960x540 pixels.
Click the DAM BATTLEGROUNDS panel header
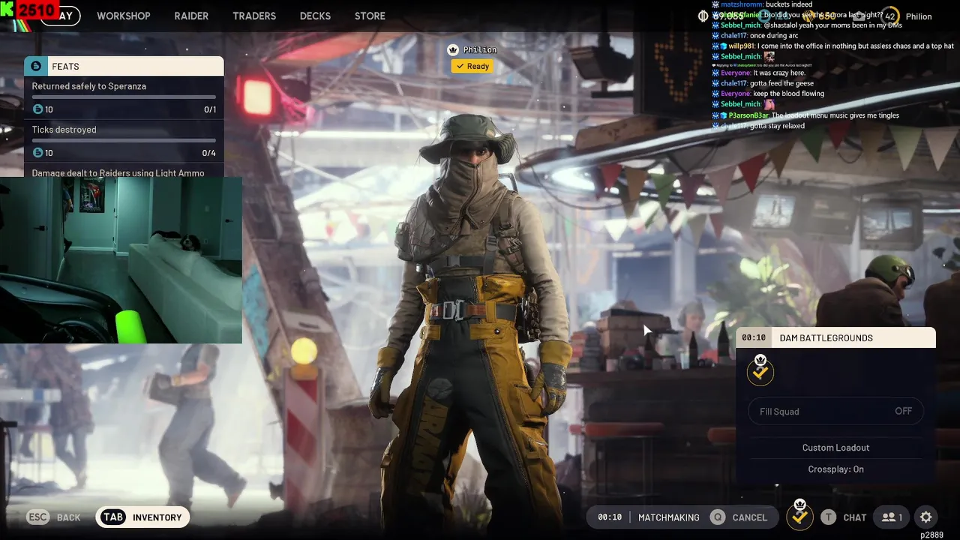835,337
